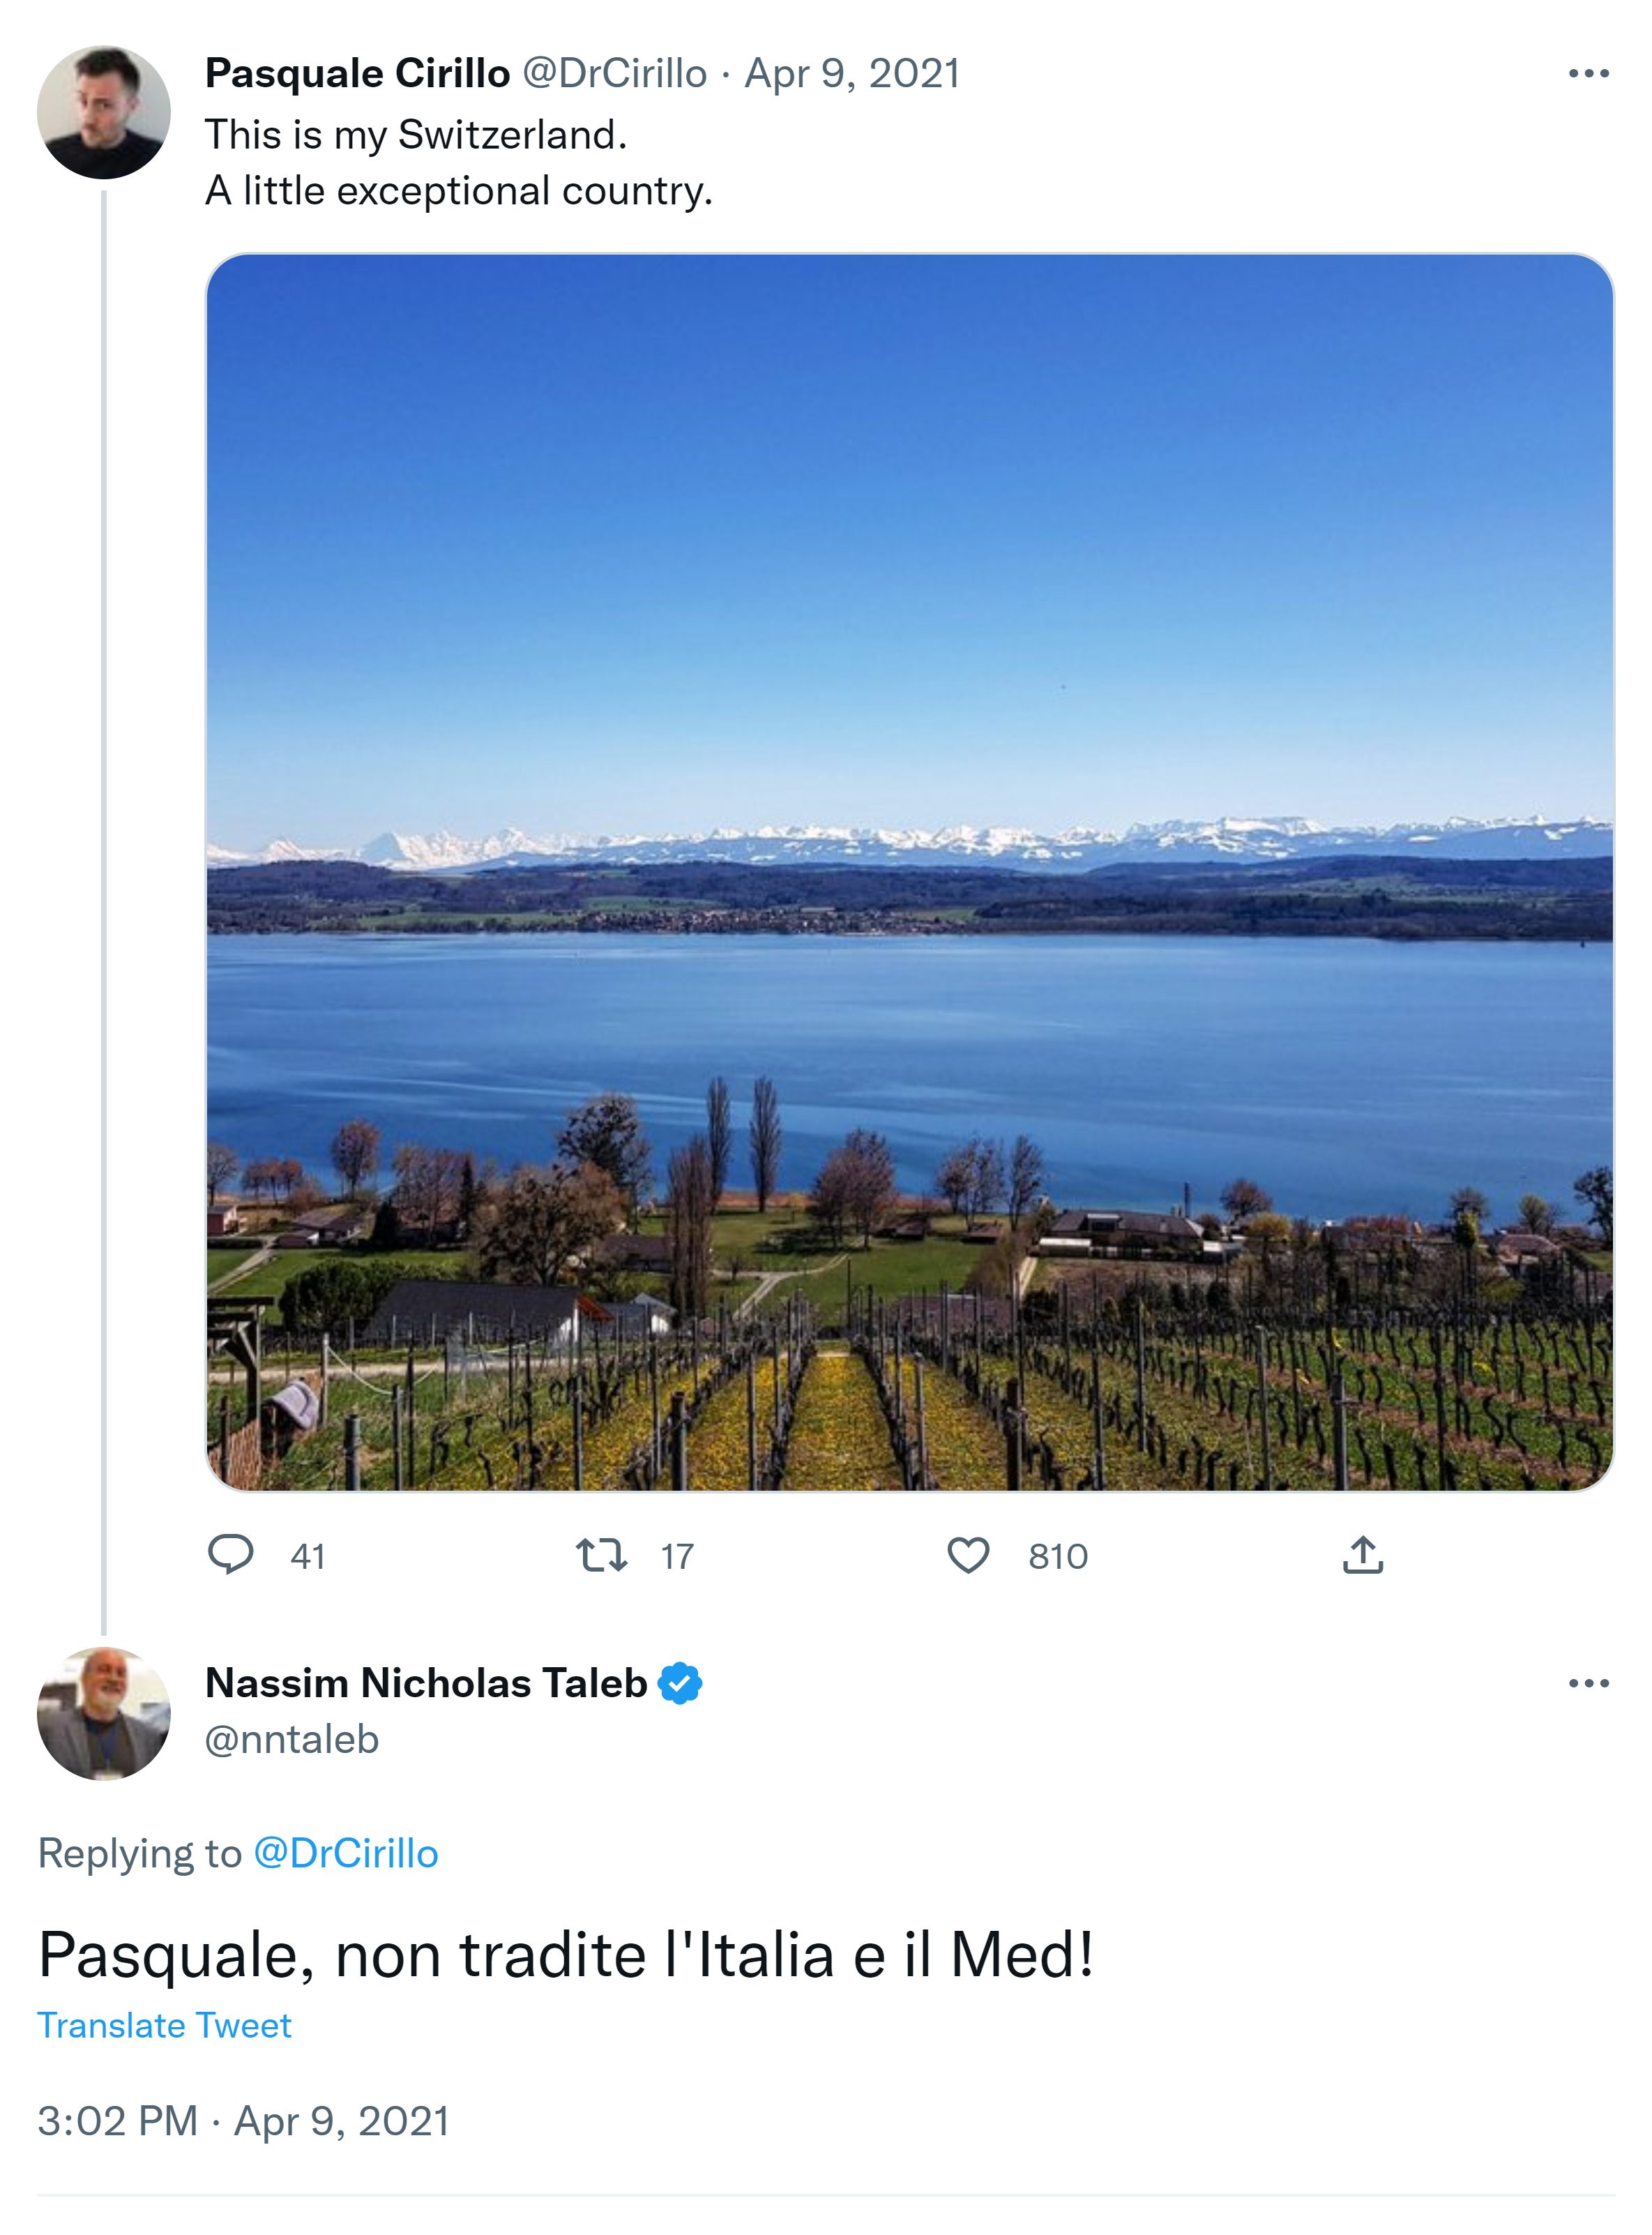
Task: Click the 17 retweets count
Action: (677, 1557)
